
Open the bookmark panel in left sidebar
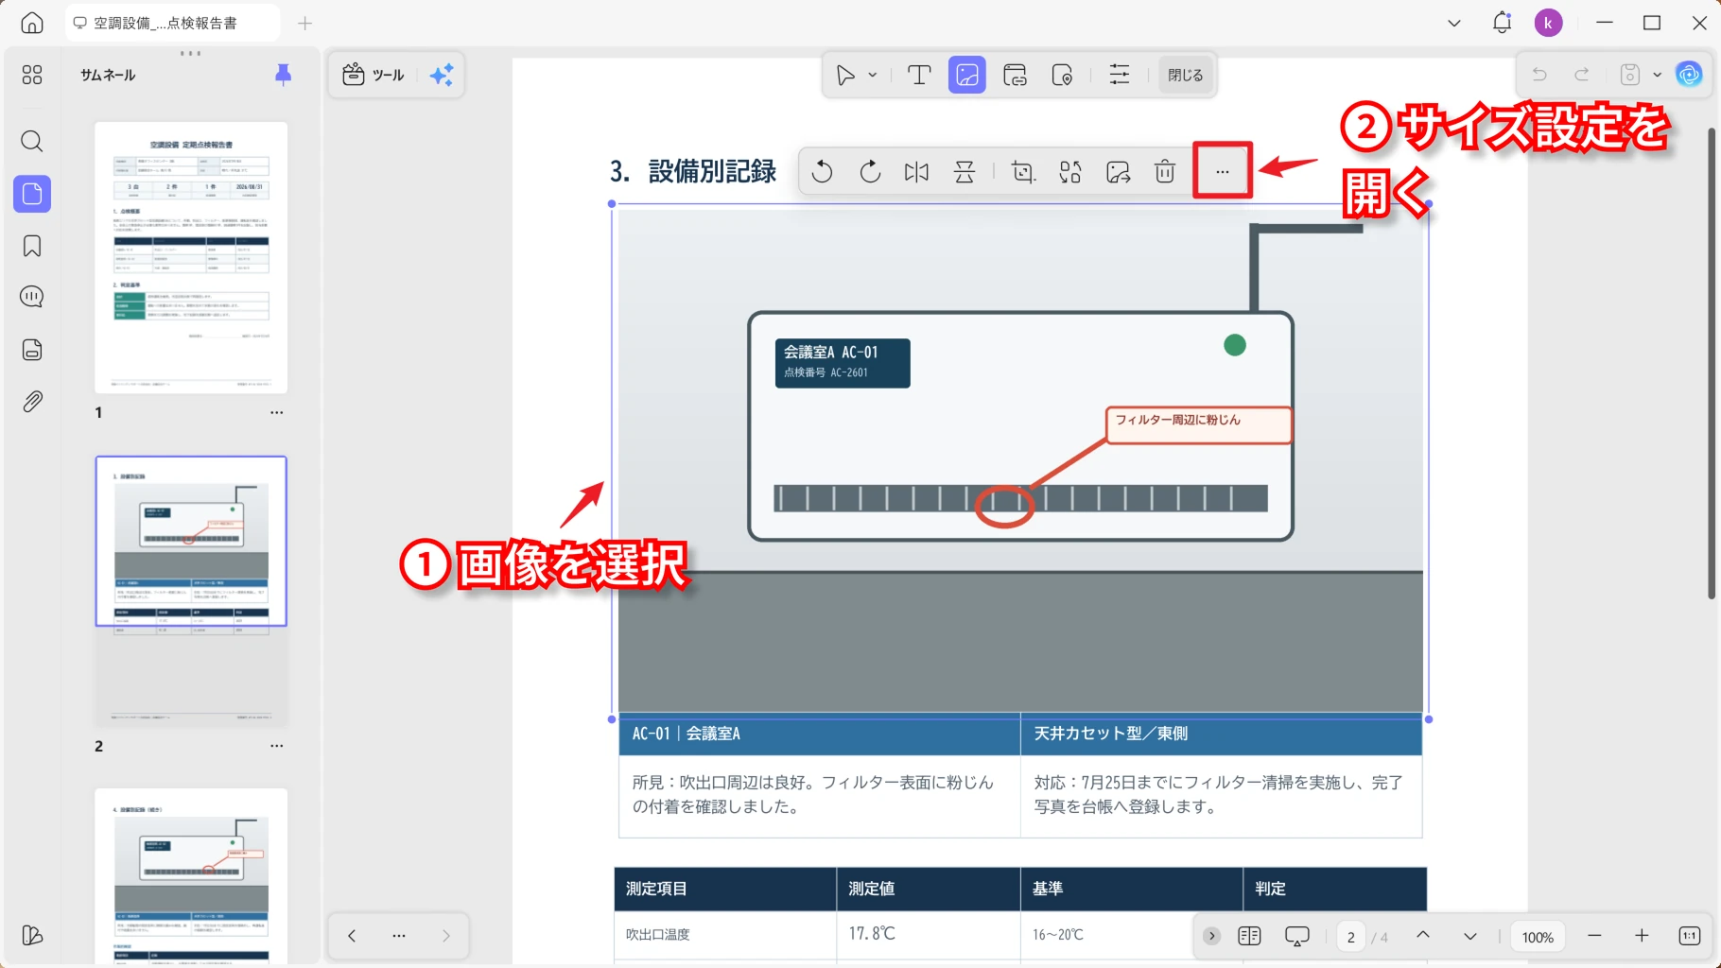point(32,247)
